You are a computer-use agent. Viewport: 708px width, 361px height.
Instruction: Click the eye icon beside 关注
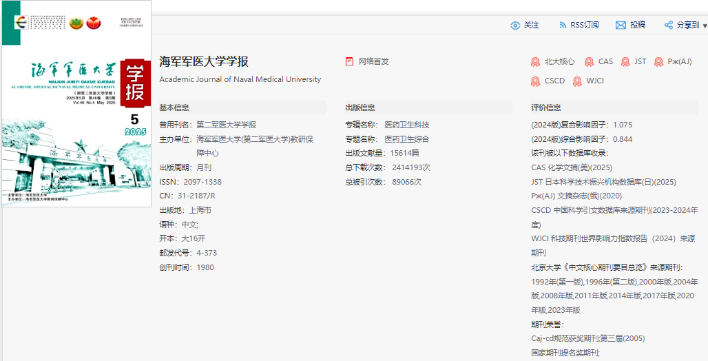coord(515,25)
